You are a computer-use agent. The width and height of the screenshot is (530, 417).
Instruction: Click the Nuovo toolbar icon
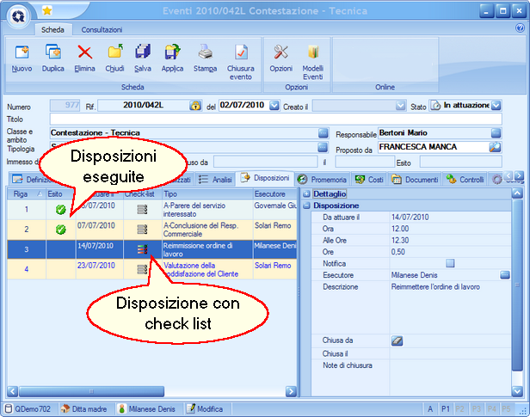click(22, 57)
